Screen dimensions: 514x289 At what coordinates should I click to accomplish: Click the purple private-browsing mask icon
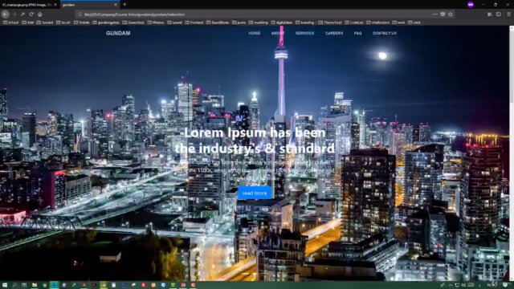coord(471,5)
